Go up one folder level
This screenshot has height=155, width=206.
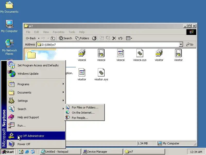[53, 38]
